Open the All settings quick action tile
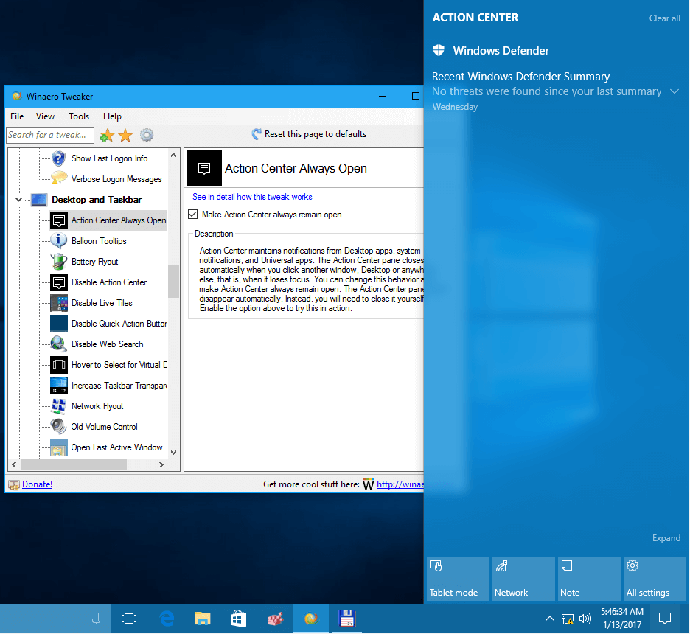Screen dimensions: 690x634 (x=655, y=579)
